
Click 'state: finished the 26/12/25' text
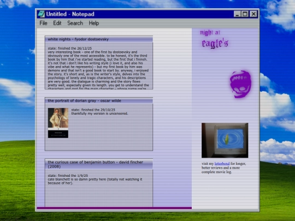[x=70, y=49]
